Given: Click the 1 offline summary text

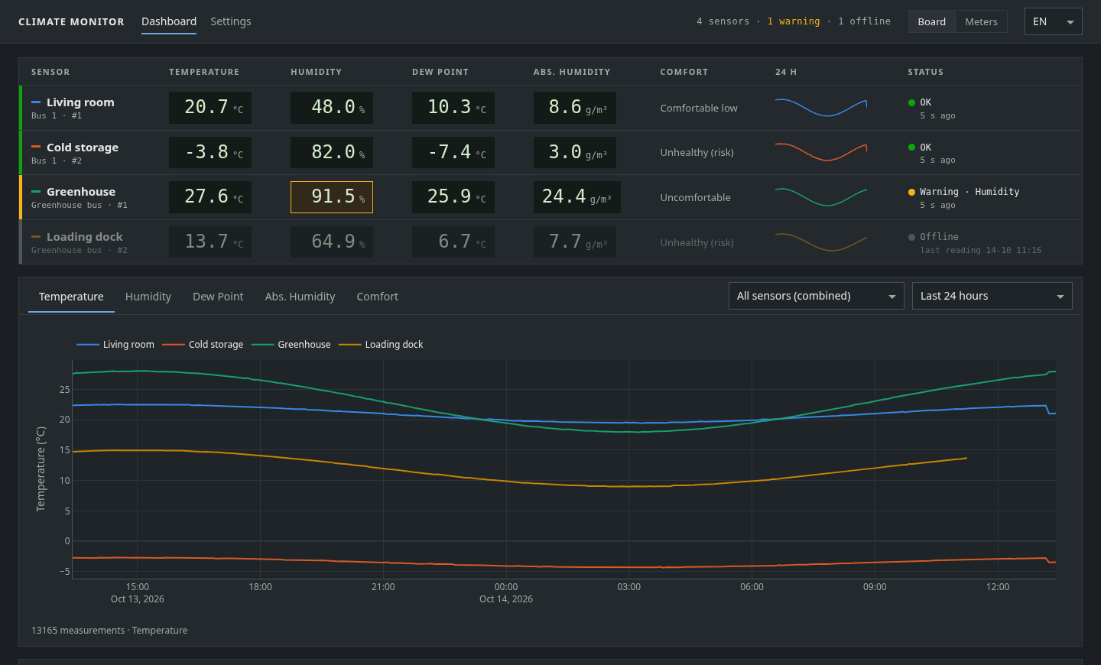Looking at the screenshot, I should (865, 21).
